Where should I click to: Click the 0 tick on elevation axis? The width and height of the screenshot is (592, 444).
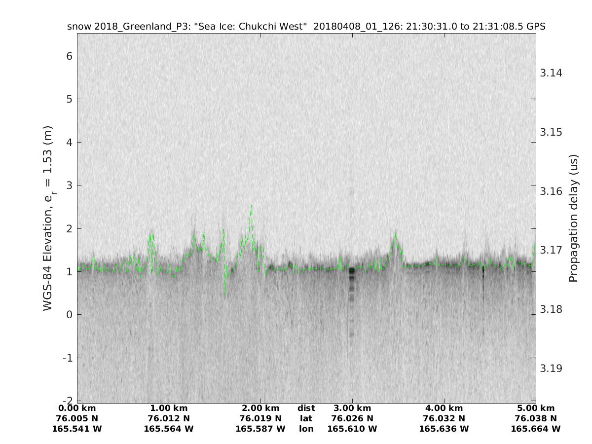(x=70, y=315)
